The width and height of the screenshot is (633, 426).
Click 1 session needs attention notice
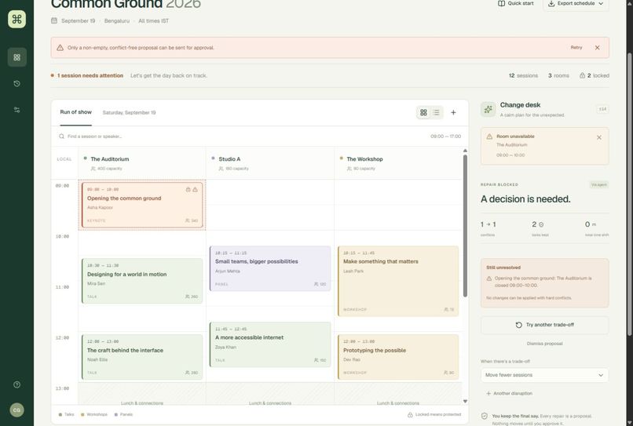[90, 75]
